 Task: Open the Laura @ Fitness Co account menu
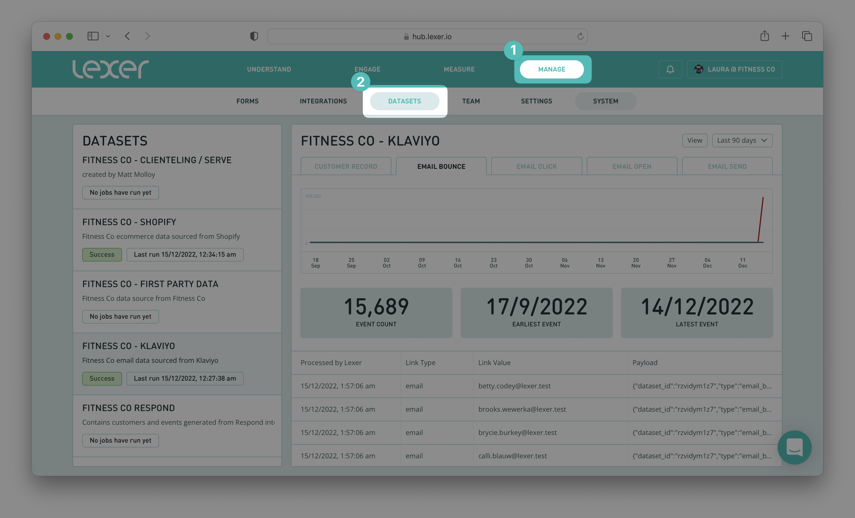tap(734, 69)
